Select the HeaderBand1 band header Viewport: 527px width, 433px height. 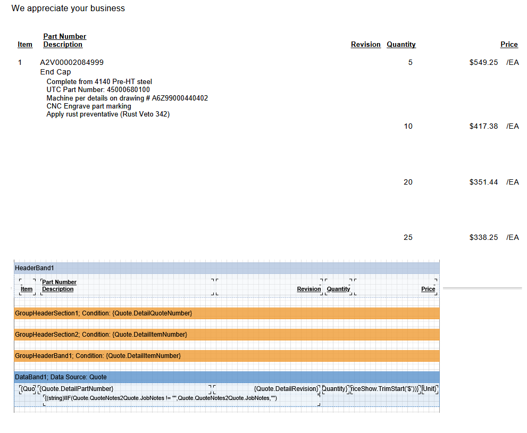coord(35,268)
